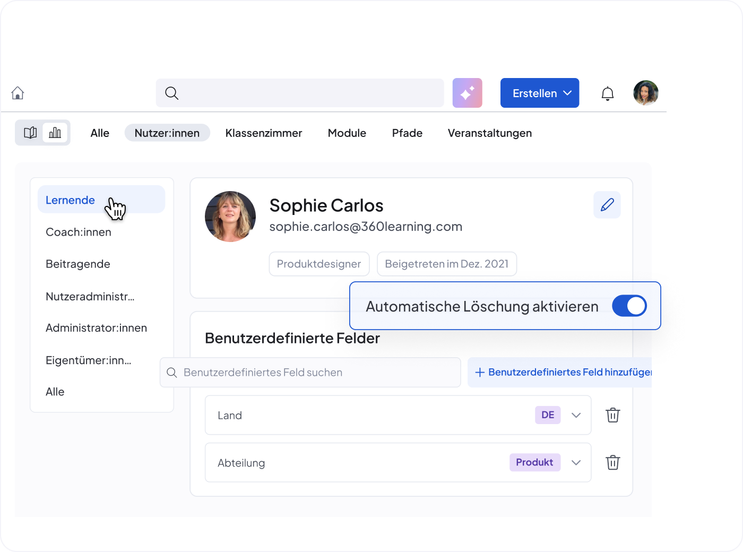The image size is (743, 552).
Task: Delete the Land custom field
Action: click(613, 415)
